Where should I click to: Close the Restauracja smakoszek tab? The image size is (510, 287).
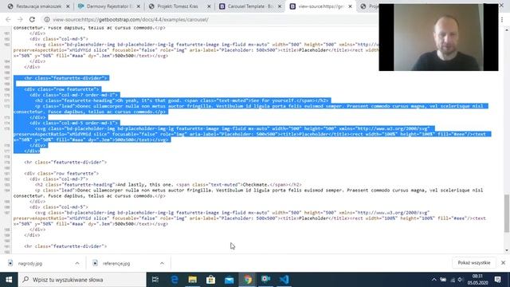click(x=68, y=6)
